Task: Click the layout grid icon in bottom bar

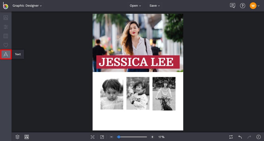Action: 27,137
